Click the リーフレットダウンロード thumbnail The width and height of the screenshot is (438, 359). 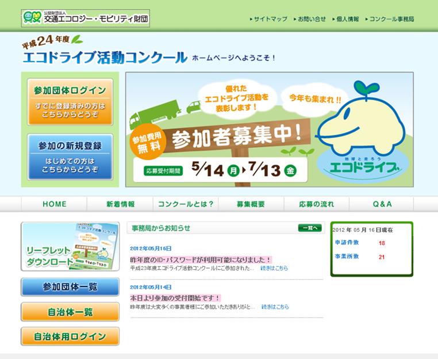click(x=70, y=246)
